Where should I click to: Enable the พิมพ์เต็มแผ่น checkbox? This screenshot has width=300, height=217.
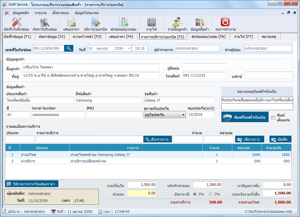click(273, 117)
